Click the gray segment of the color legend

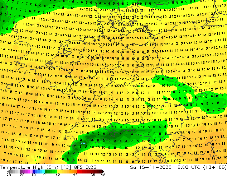coord(14,172)
